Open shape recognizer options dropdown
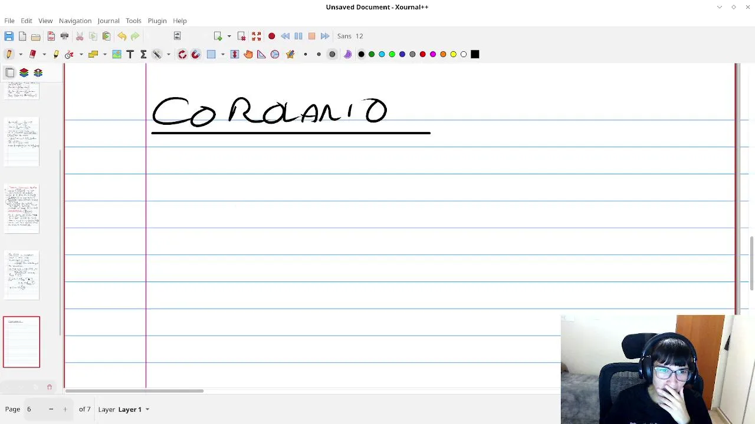755x424 pixels. pyautogui.click(x=81, y=54)
